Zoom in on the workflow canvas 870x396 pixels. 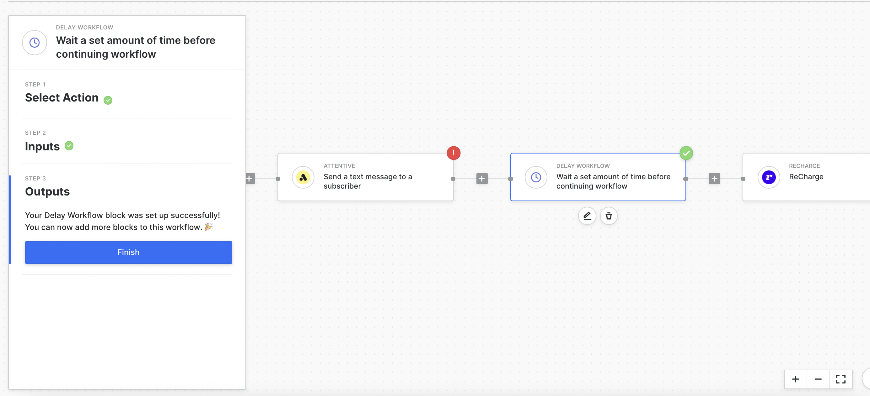pyautogui.click(x=795, y=379)
